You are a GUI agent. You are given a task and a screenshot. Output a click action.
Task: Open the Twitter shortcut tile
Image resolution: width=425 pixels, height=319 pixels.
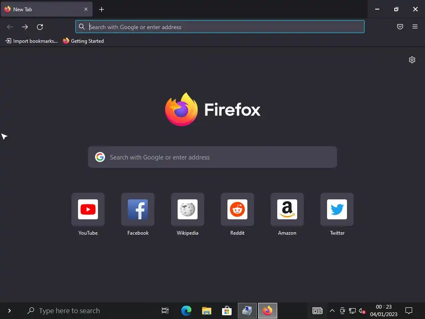[x=337, y=209]
